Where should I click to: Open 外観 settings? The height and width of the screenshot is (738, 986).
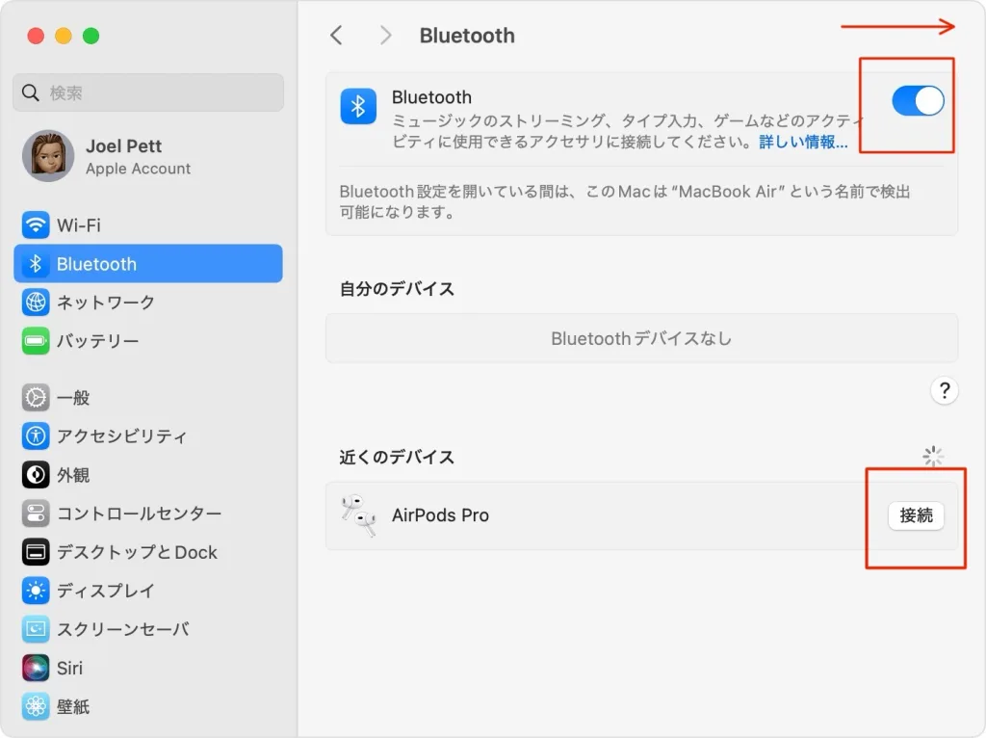[148, 474]
